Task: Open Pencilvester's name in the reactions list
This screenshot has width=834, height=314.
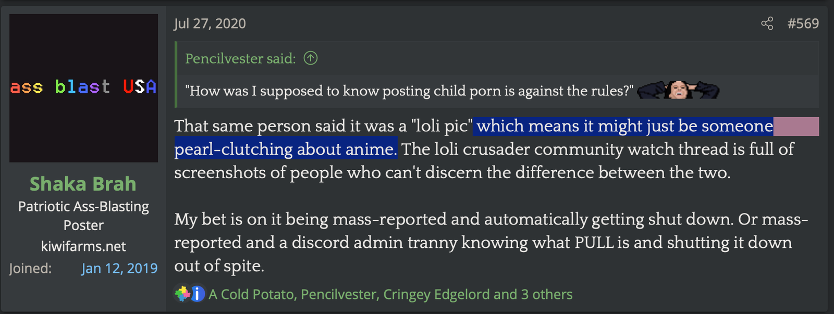Action: coord(339,294)
